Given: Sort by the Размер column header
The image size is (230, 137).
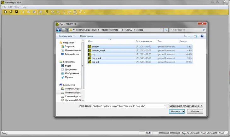Looking at the screenshot, I should click(183, 41).
